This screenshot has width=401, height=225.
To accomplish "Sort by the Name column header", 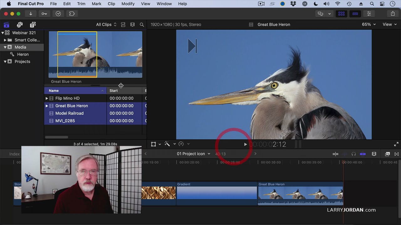I will click(75, 91).
